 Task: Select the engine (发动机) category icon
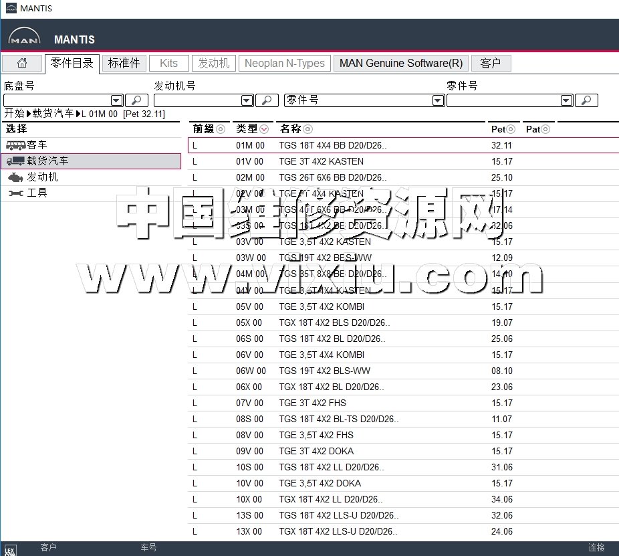point(16,177)
